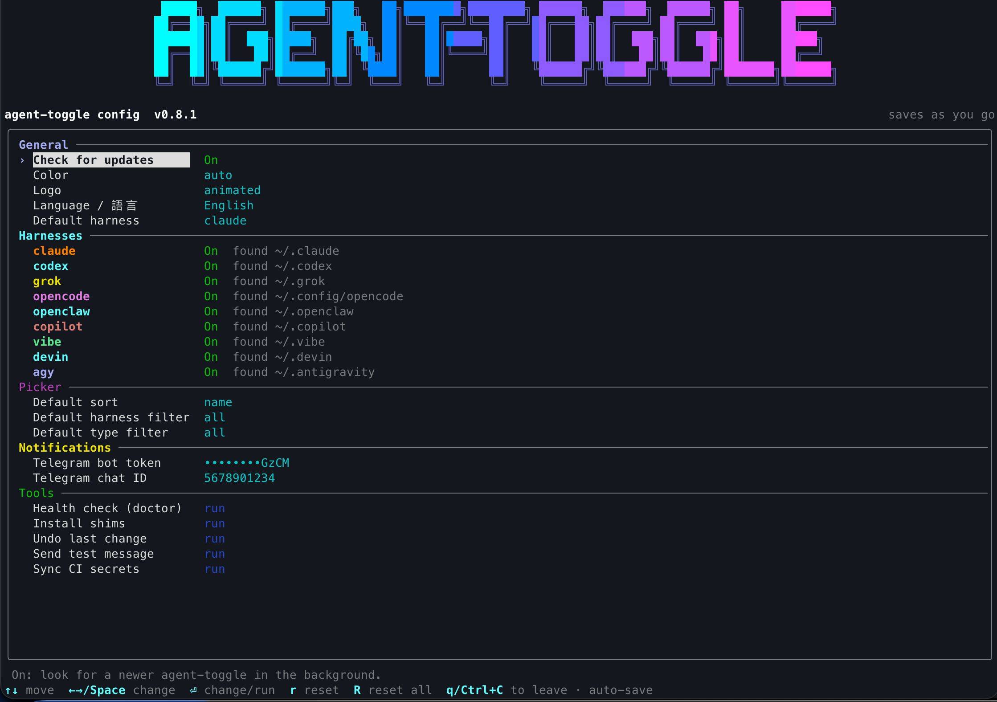The height and width of the screenshot is (702, 997).
Task: Edit the Telegram bot token masked value
Action: pos(246,463)
